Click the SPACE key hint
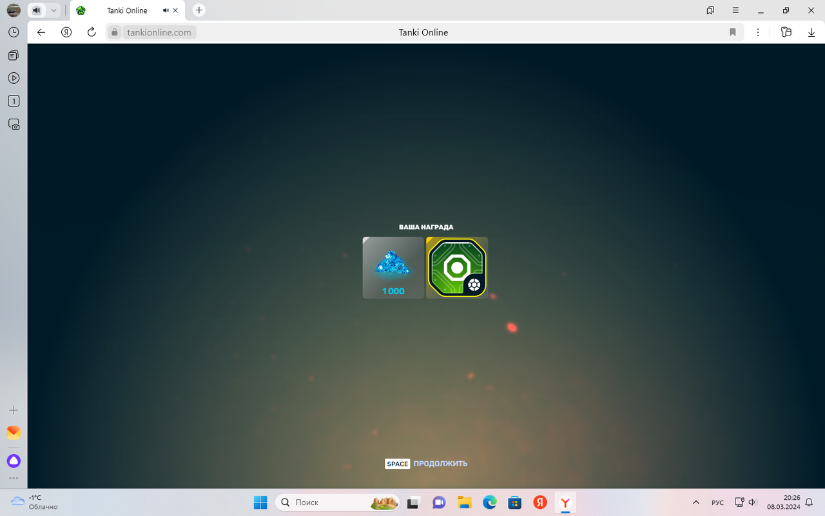 click(x=398, y=464)
